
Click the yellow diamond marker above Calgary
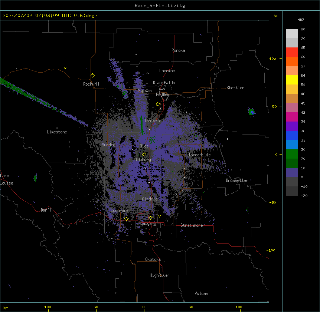(x=150, y=218)
